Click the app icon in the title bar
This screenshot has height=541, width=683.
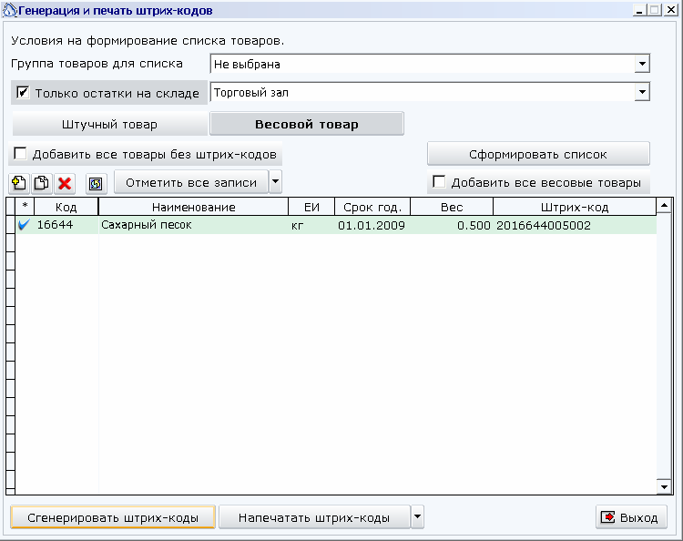[x=10, y=10]
